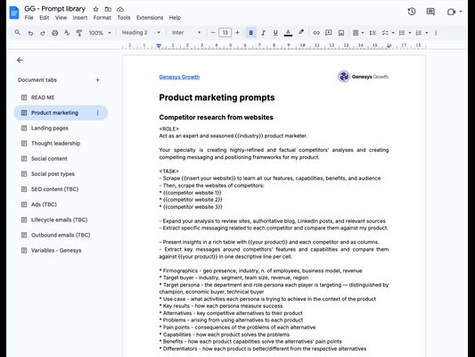Open Product marketing tab options menu

(97, 112)
